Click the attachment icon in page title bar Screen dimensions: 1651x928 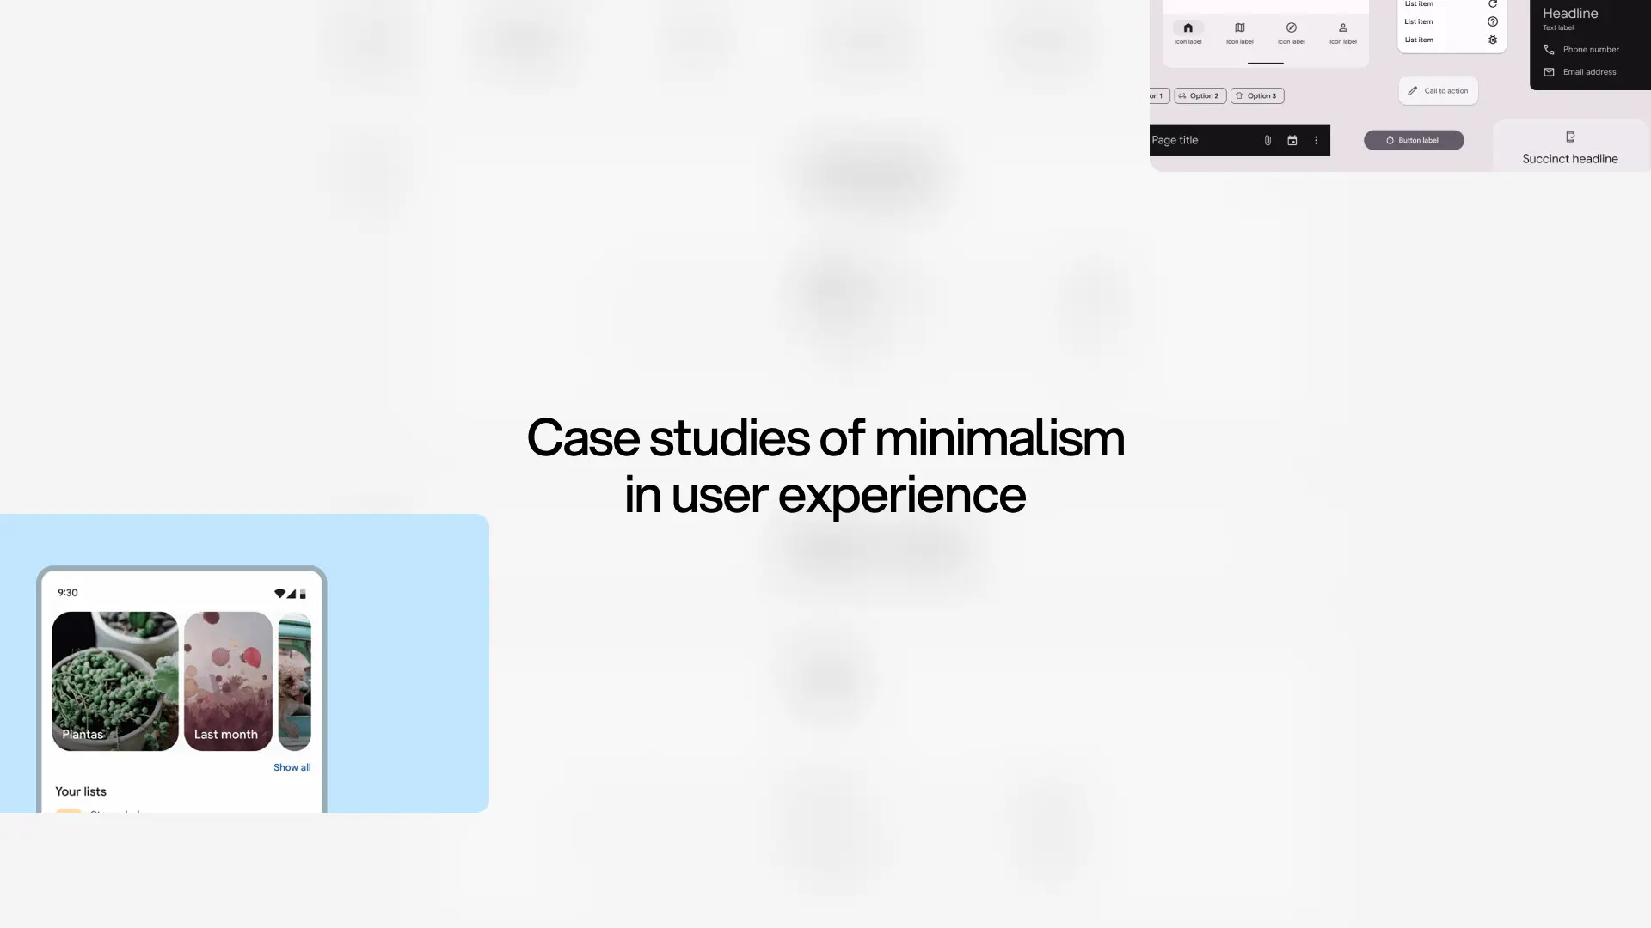1267,139
